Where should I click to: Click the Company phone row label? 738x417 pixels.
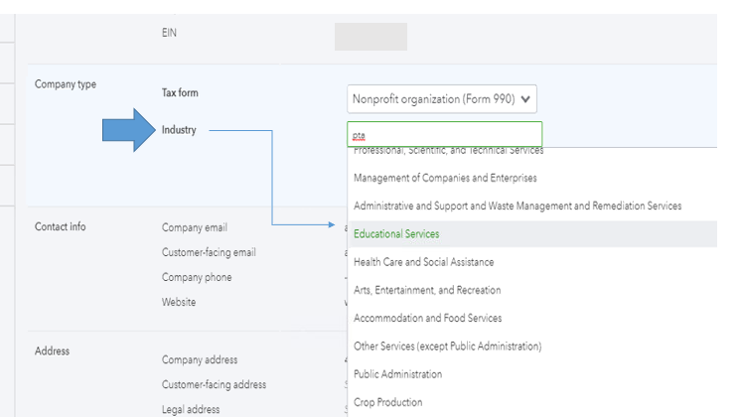click(x=197, y=277)
